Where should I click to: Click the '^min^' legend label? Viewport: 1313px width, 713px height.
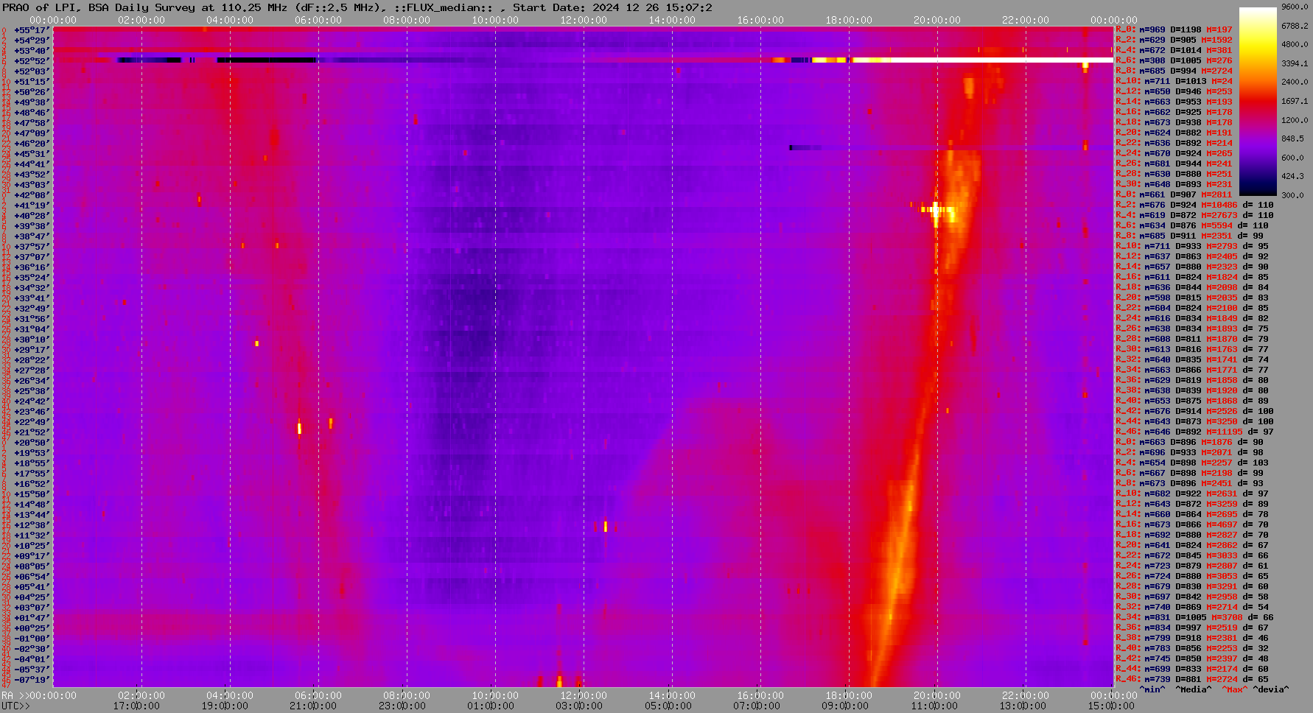point(1152,689)
